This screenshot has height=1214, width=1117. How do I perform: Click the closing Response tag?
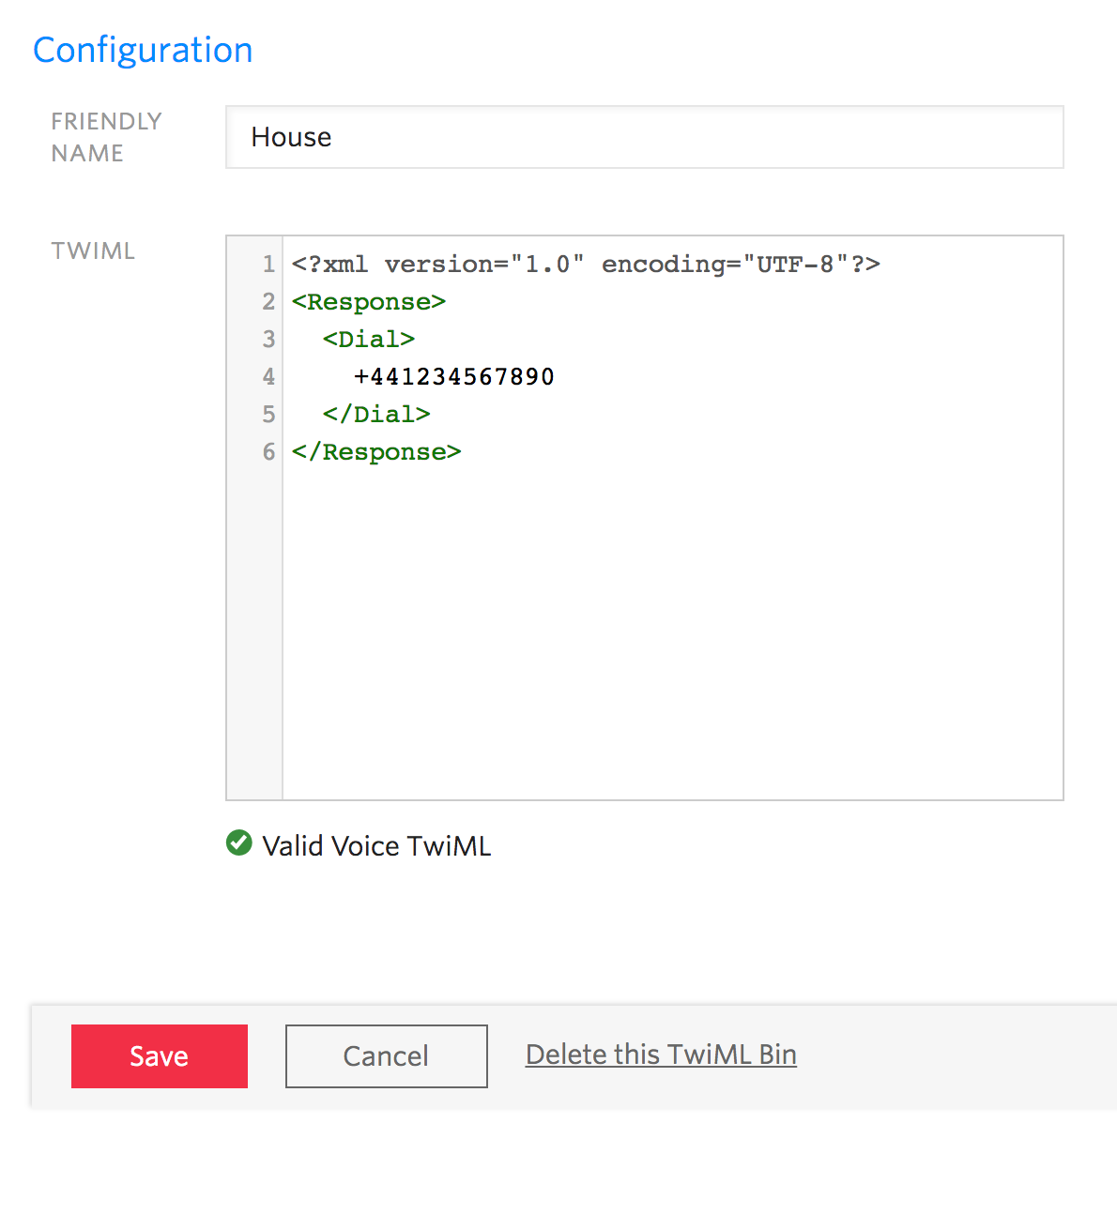tap(376, 452)
